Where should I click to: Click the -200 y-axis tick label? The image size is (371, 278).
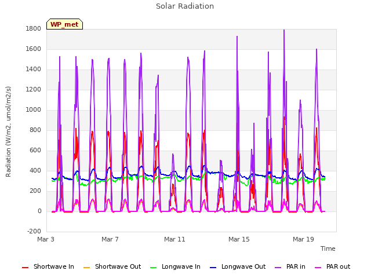click(x=34, y=232)
